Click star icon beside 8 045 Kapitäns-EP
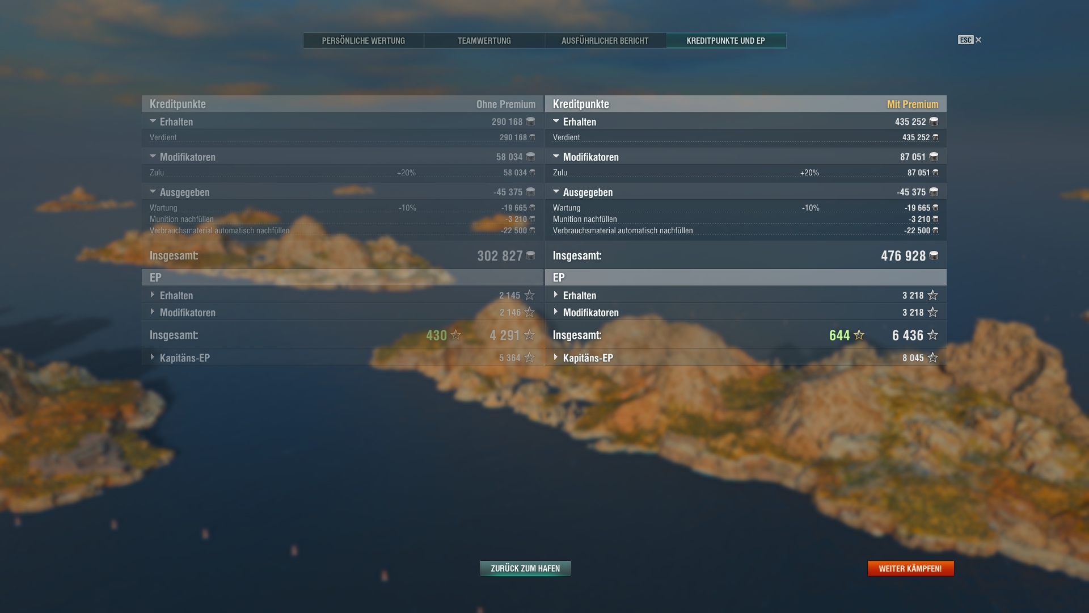Viewport: 1089px width, 613px height. click(x=932, y=358)
